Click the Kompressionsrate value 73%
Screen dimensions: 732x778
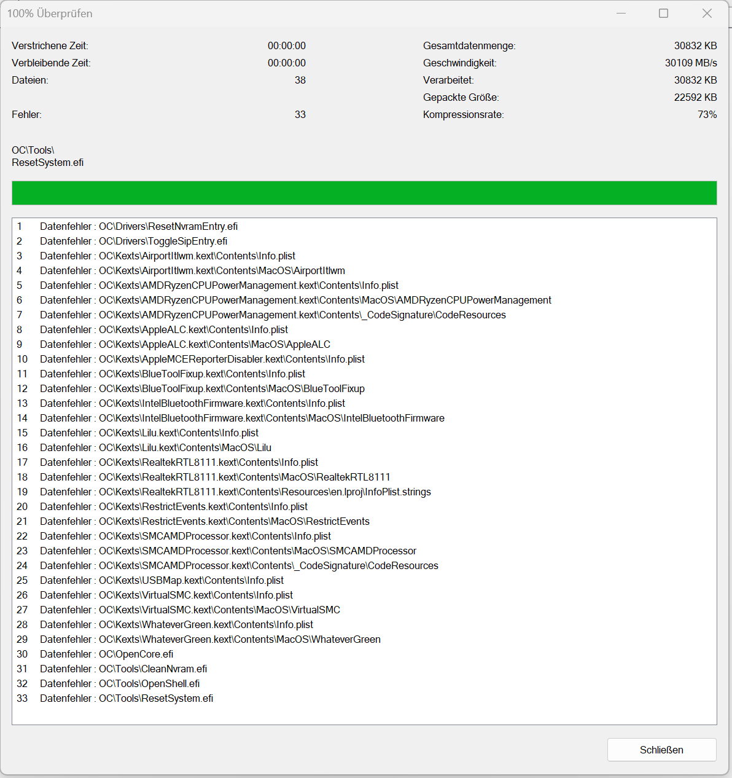coord(707,114)
